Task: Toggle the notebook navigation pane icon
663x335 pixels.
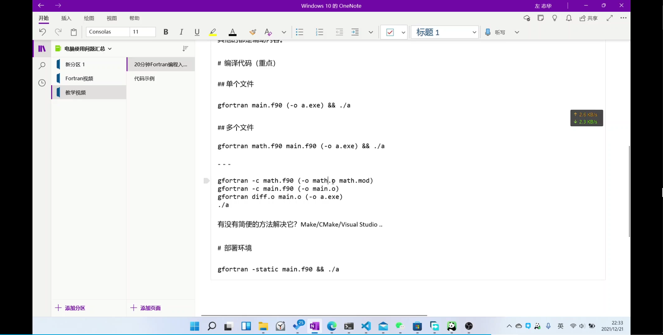Action: click(x=42, y=49)
